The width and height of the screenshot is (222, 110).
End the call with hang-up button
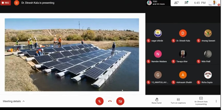tap(110, 101)
